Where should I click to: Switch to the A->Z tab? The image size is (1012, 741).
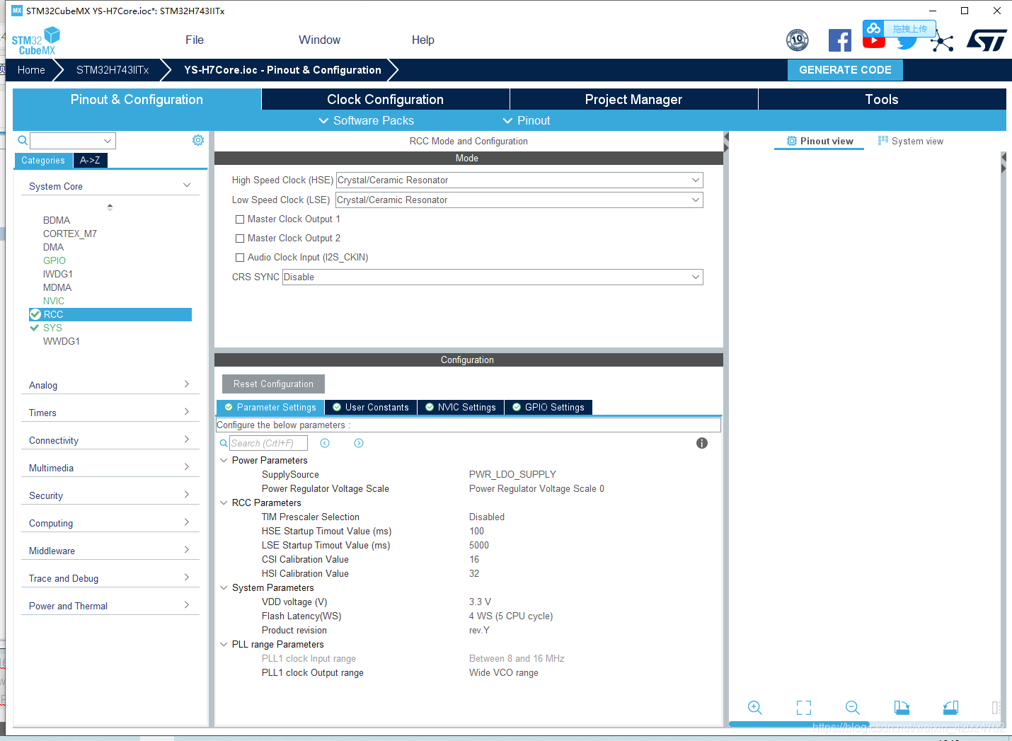point(90,161)
